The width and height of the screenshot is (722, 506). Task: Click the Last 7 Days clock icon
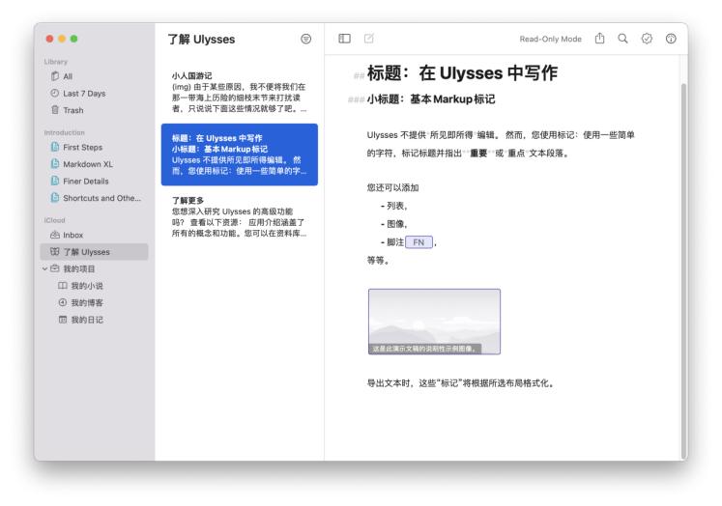(55, 93)
